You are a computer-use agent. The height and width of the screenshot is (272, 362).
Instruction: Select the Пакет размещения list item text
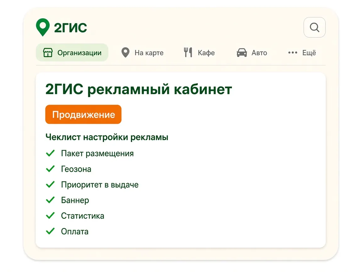pyautogui.click(x=97, y=154)
